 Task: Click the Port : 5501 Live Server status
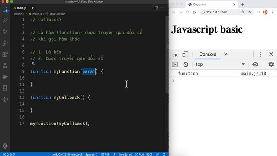click(x=144, y=154)
